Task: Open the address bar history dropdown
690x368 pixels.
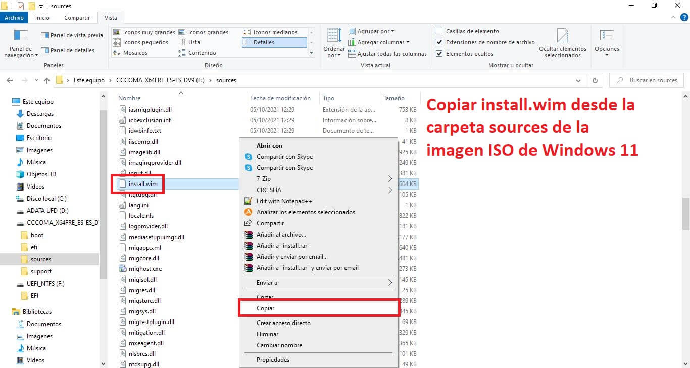Action: pos(578,80)
